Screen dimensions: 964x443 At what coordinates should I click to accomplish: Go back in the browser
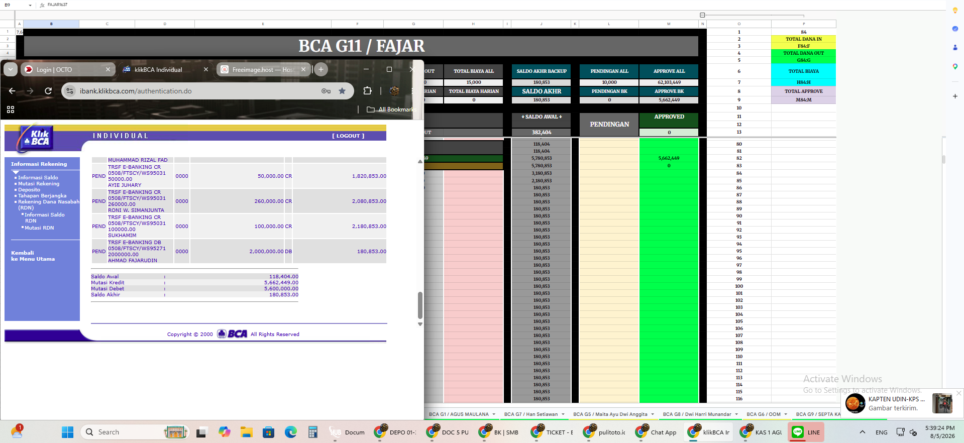click(12, 91)
